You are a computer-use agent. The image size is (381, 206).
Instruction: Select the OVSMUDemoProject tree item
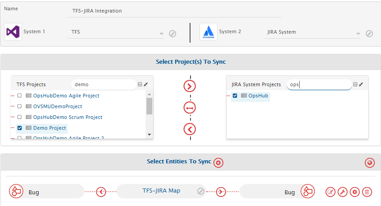(x=58, y=106)
